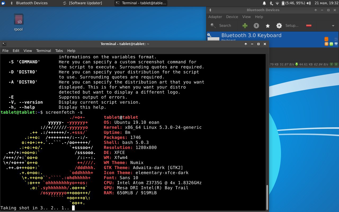Image resolution: width=339 pixels, height=212 pixels.
Task: Open the Terminal View menu
Action: coord(28,51)
